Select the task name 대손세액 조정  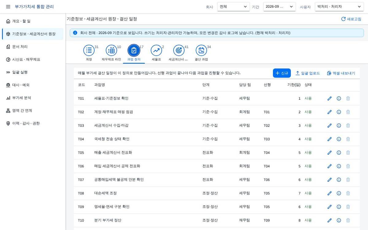point(105,193)
